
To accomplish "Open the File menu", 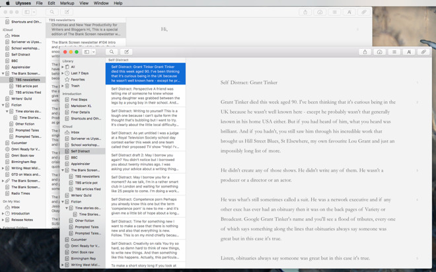I will [x=39, y=3].
